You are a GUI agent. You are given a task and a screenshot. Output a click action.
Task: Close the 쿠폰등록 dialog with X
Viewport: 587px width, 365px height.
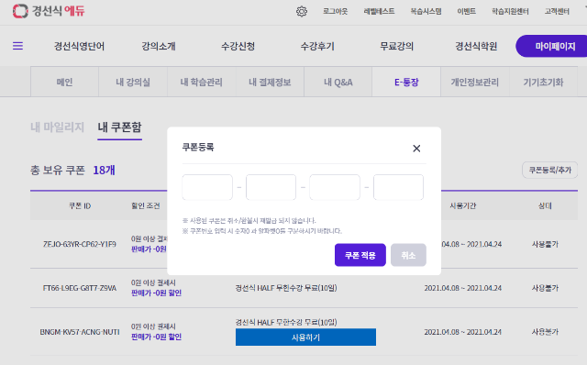[x=416, y=149]
